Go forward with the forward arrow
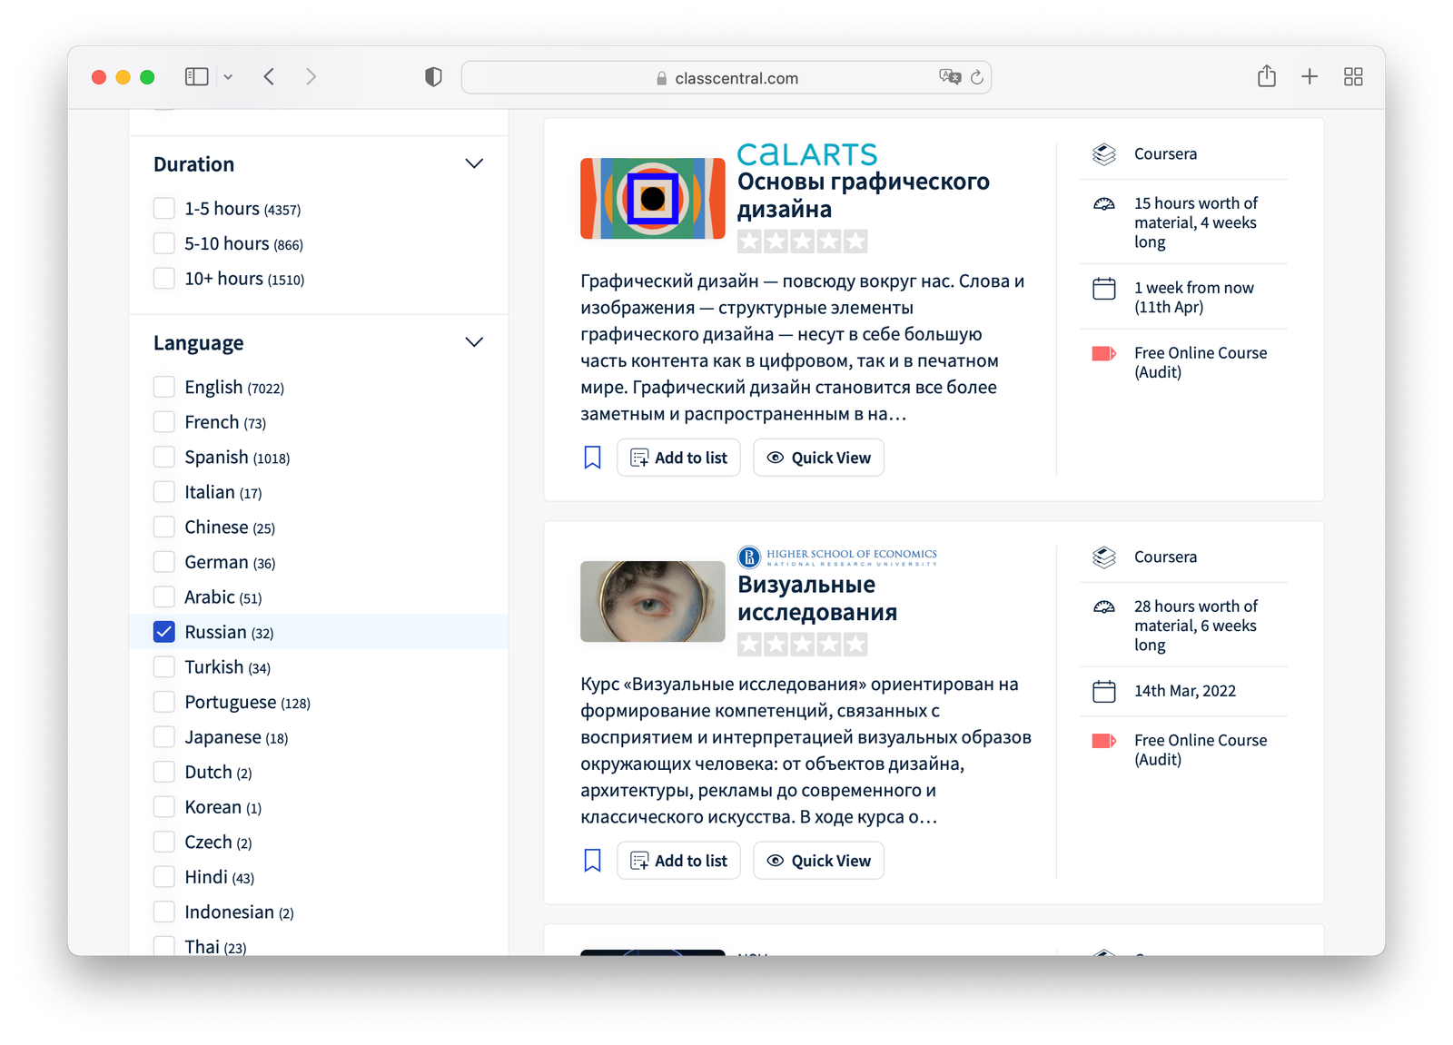Image resolution: width=1453 pixels, height=1045 pixels. 311,77
